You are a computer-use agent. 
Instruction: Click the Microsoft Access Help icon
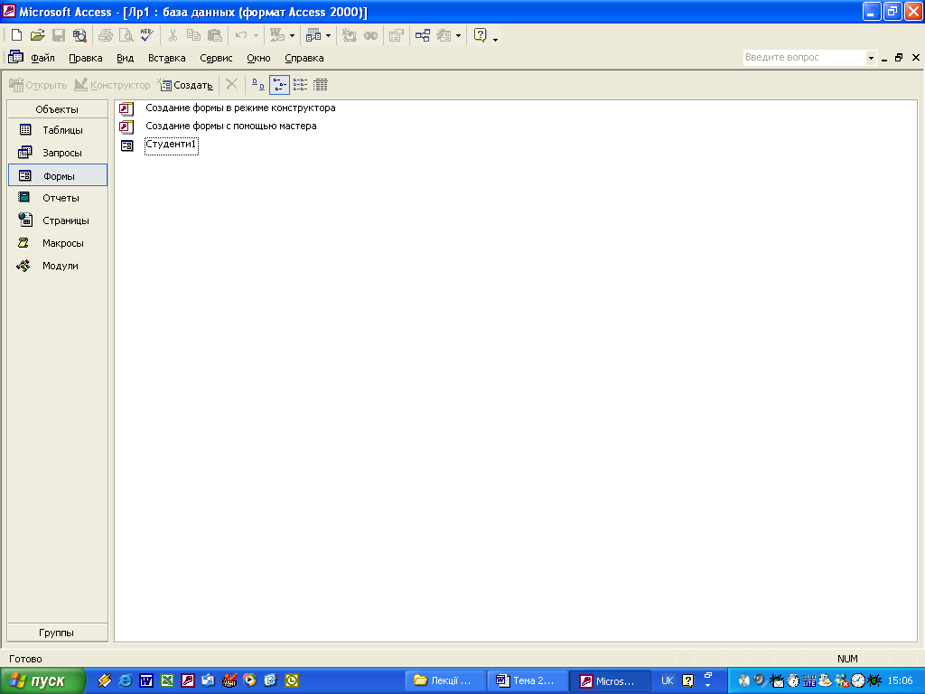coord(481,35)
